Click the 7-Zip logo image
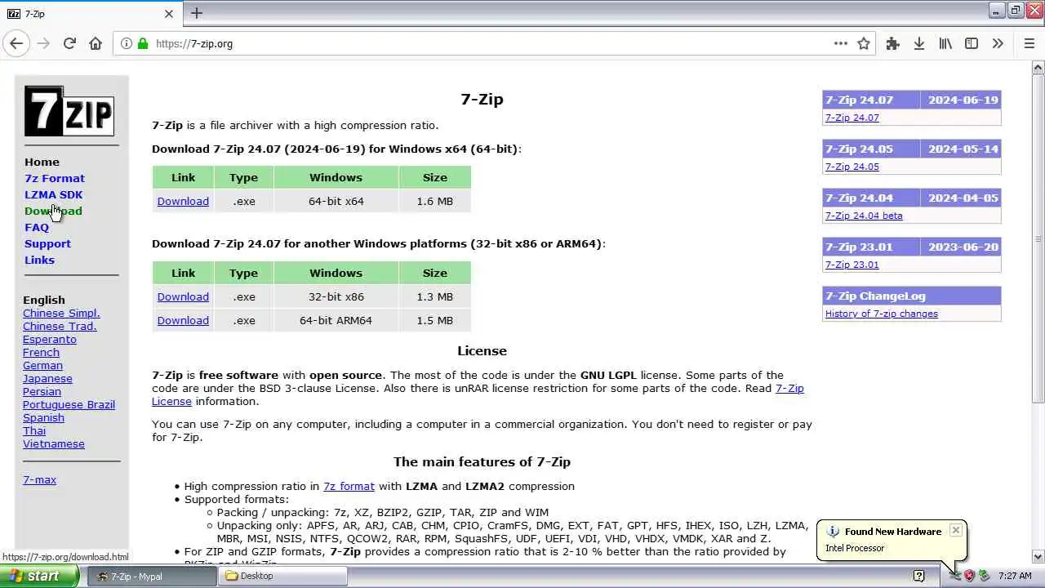The height and width of the screenshot is (588, 1045). [x=69, y=111]
